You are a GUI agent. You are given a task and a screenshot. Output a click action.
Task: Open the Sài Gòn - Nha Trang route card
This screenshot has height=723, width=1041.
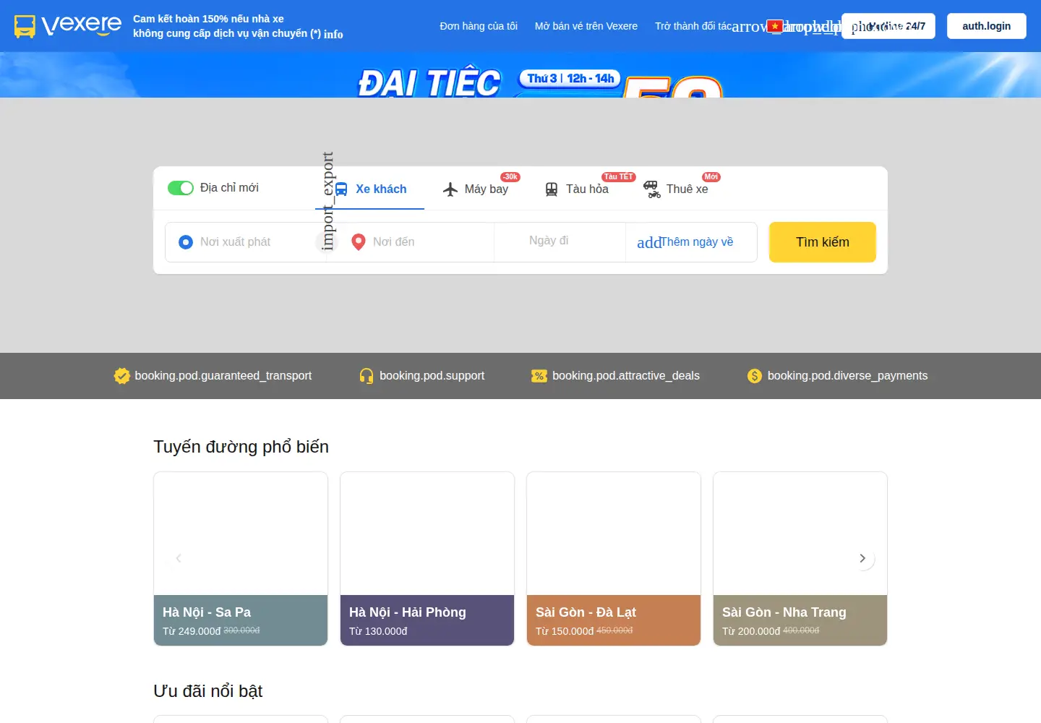click(x=800, y=559)
